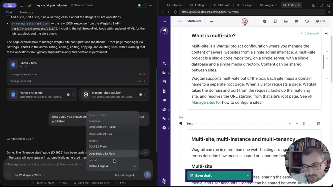
Task: Focus the Search models field
Action: pos(112,115)
